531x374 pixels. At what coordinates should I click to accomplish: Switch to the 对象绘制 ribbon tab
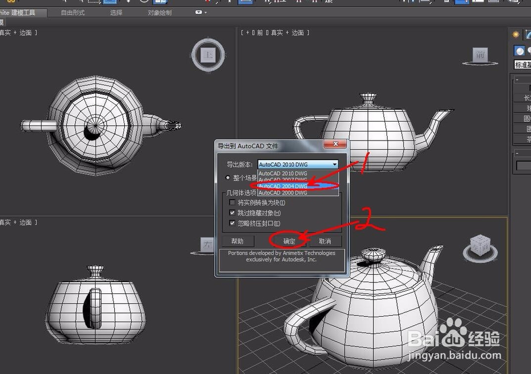pyautogui.click(x=159, y=13)
